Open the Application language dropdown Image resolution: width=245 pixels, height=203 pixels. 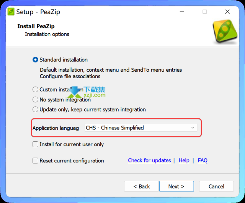[141, 128]
